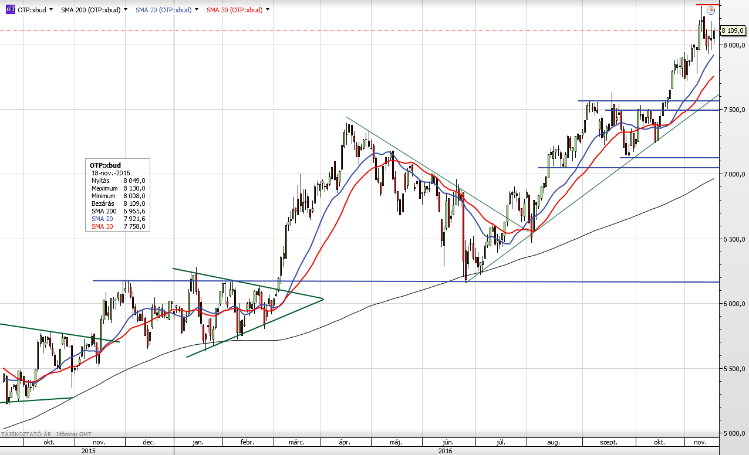Viewport: 749px width, 455px height.
Task: Click the purple CFD instrument icon
Action: point(11,10)
